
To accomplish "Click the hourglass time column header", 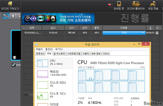I will (x=151, y=28).
